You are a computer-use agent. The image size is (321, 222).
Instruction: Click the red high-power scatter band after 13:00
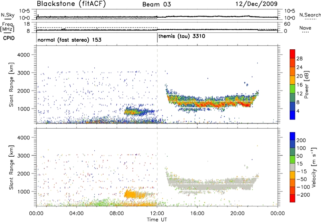[211, 104]
